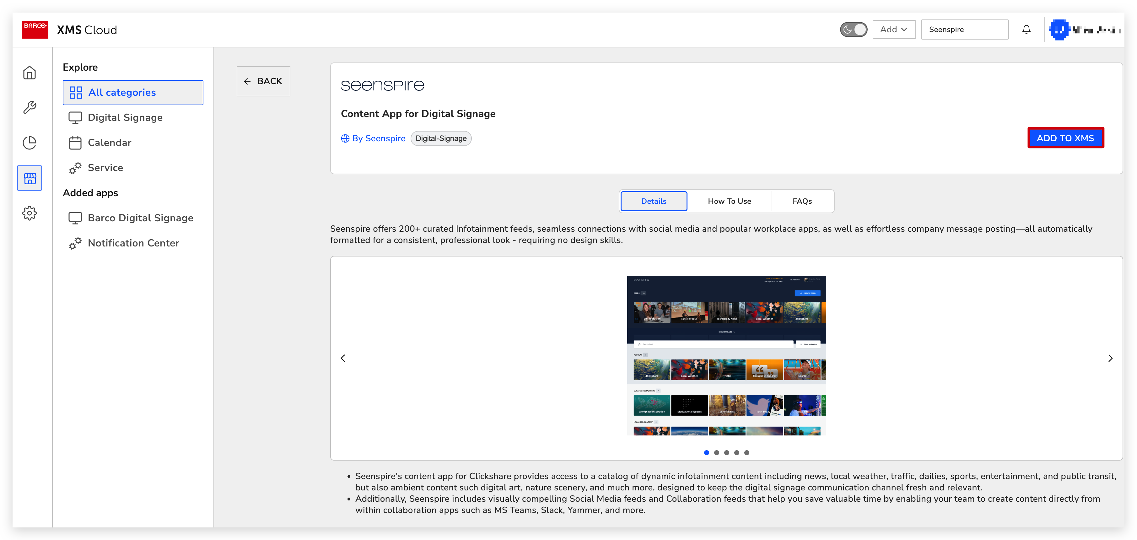This screenshot has height=540, width=1137.
Task: Select first carousel dot
Action: coord(706,453)
